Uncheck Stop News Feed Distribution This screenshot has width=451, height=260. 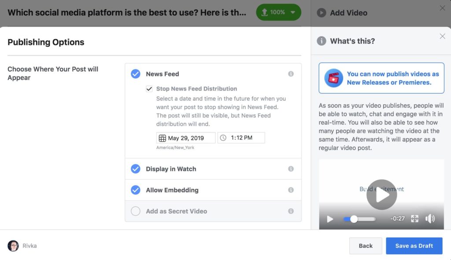pyautogui.click(x=149, y=89)
